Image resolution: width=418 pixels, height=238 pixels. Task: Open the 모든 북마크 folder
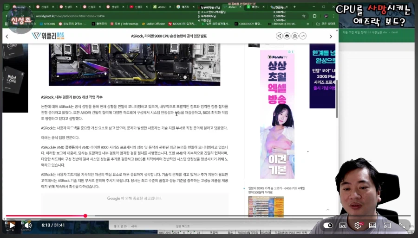pos(326,24)
